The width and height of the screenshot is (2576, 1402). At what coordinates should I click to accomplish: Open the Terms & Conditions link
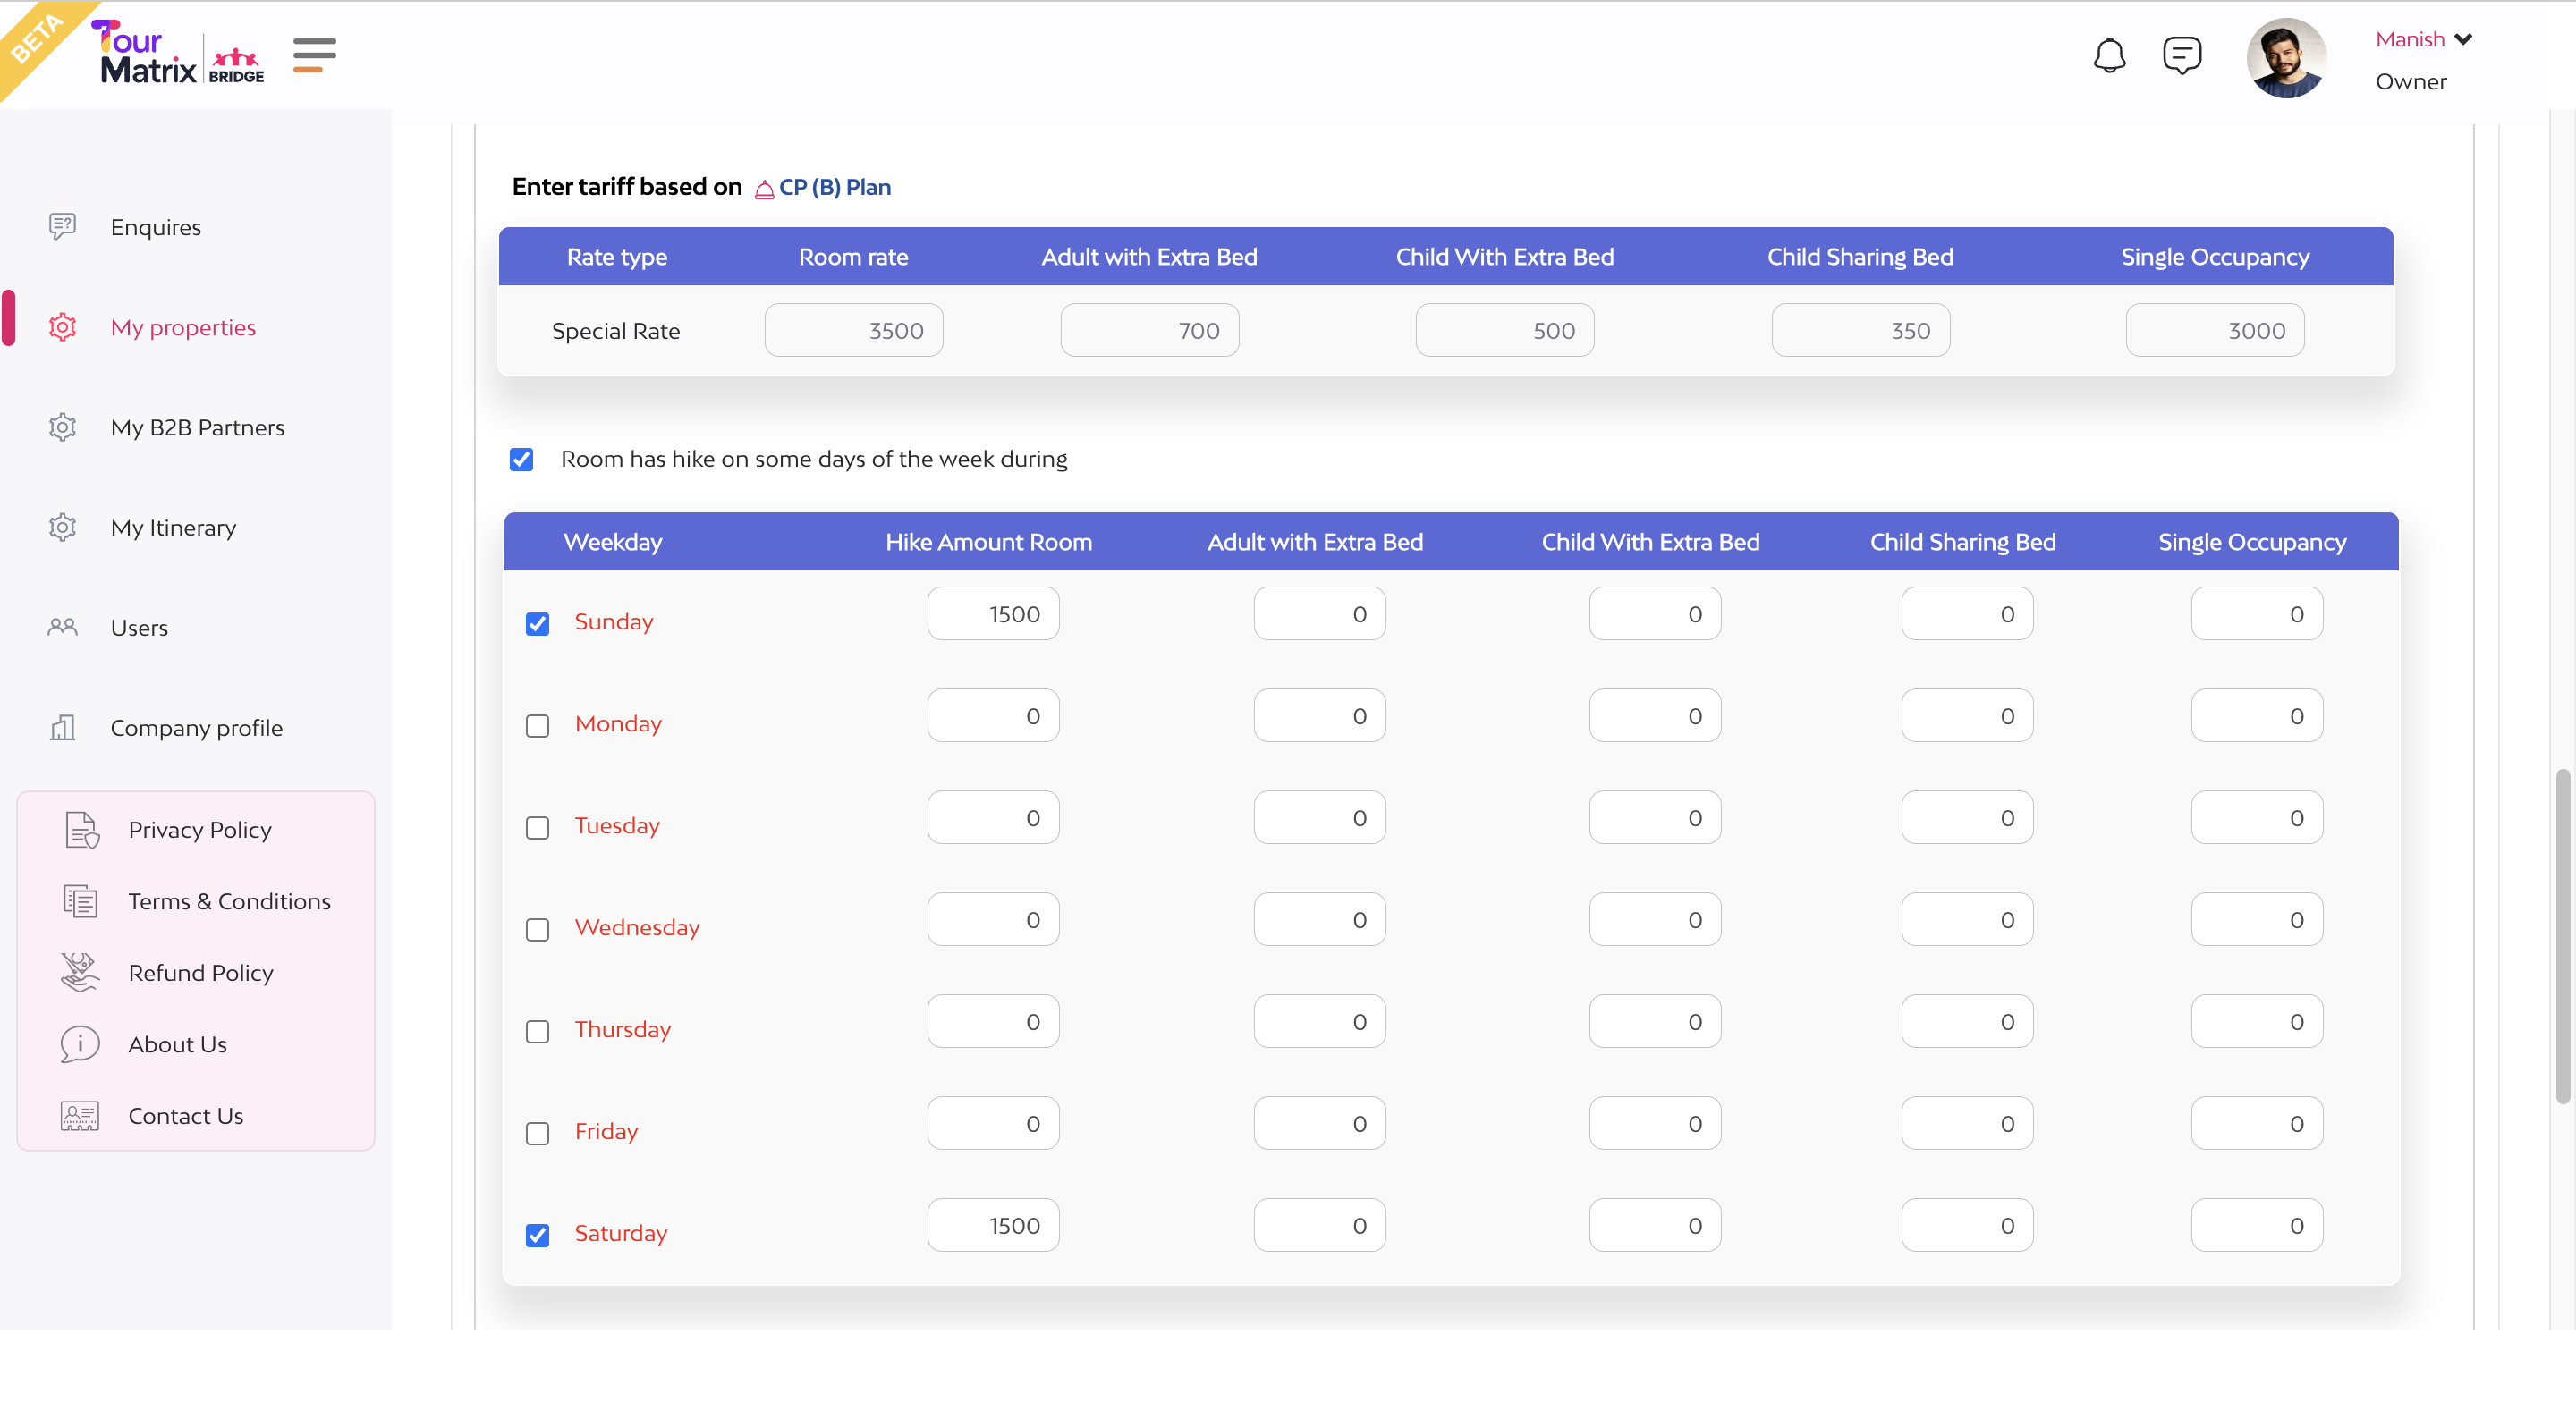coord(229,901)
